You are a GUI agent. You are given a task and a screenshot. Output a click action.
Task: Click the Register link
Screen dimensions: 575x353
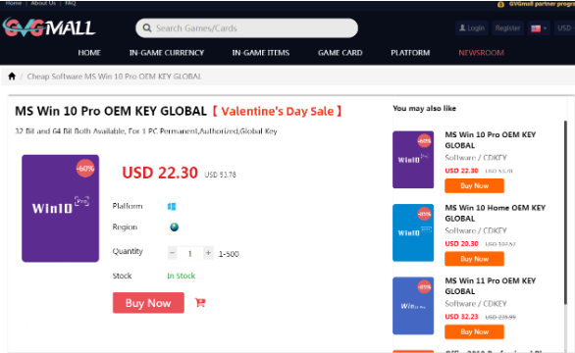507,28
